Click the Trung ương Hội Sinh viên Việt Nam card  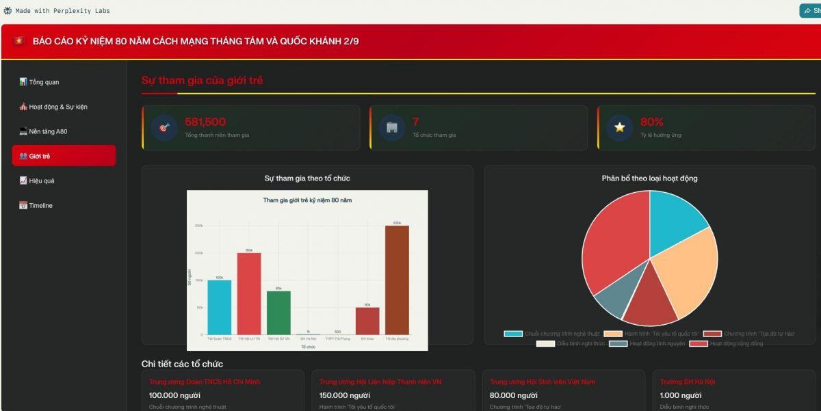click(563, 391)
